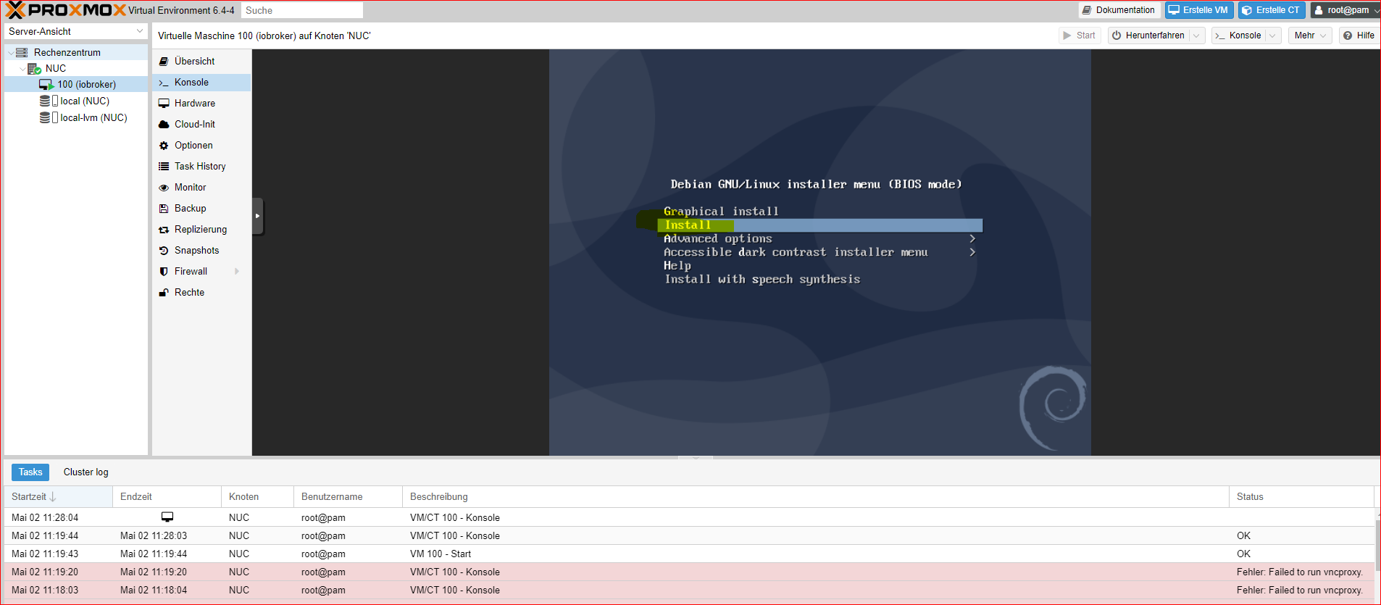
Task: Click the NUC node icon
Action: click(x=34, y=69)
